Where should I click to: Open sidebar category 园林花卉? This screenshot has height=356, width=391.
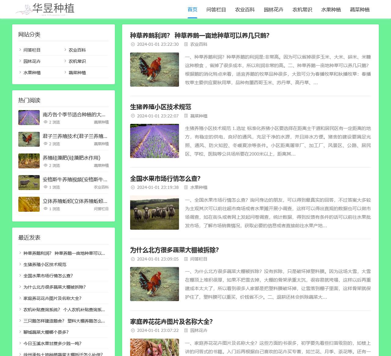tap(32, 61)
